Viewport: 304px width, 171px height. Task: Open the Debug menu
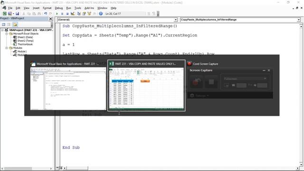click(x=59, y=8)
